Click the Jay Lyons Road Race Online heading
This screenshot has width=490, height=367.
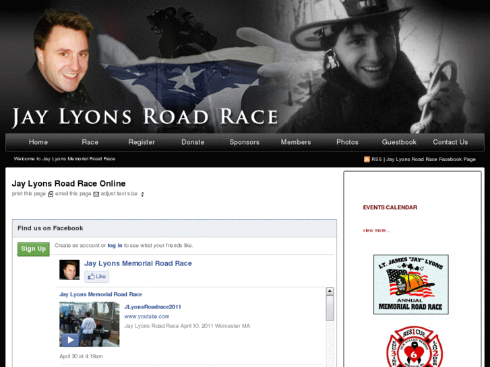[x=69, y=183]
